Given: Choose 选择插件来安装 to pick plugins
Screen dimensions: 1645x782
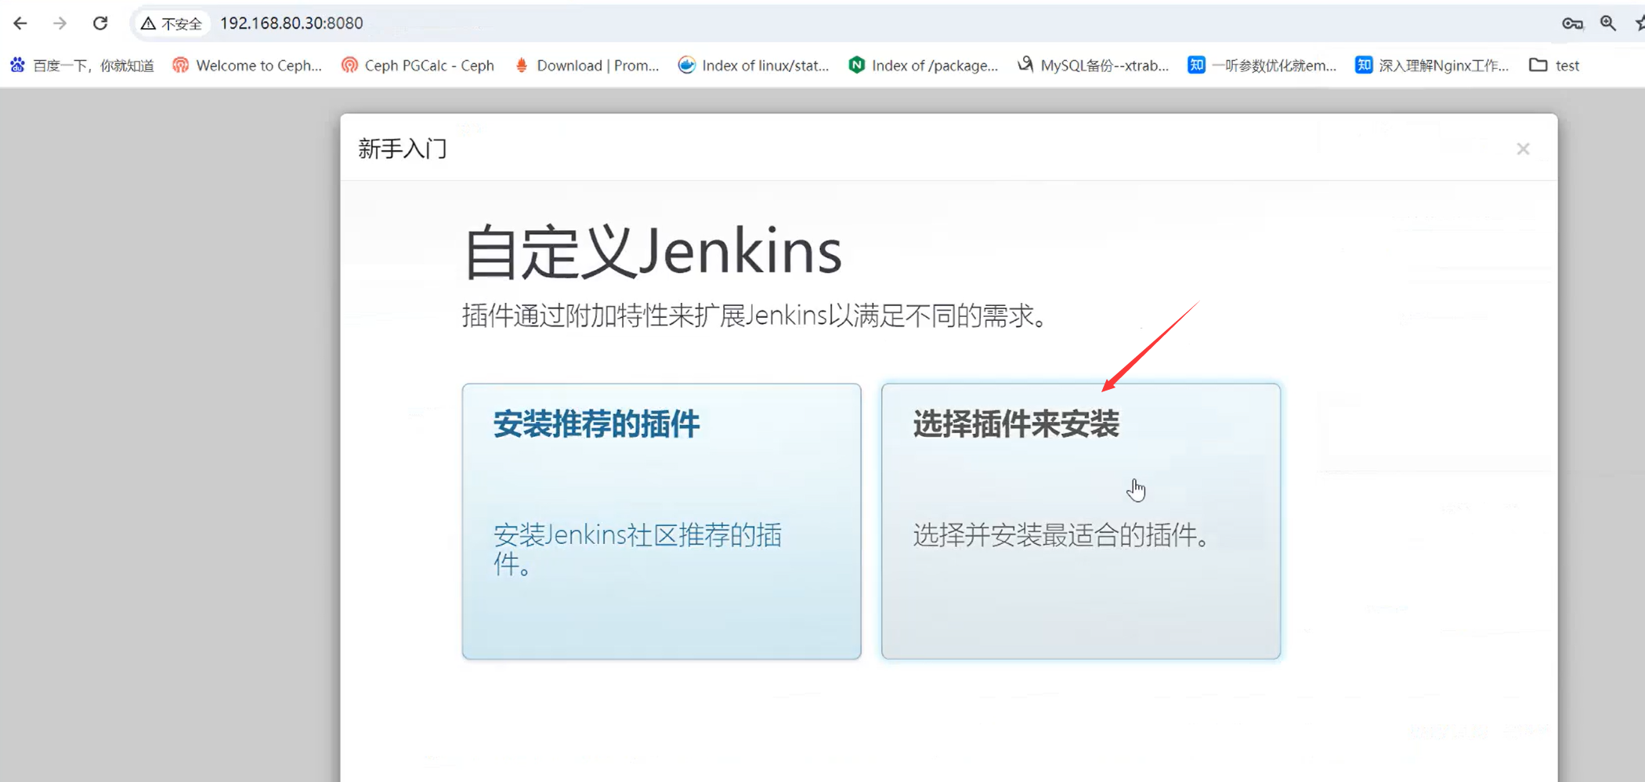Looking at the screenshot, I should [x=1081, y=521].
